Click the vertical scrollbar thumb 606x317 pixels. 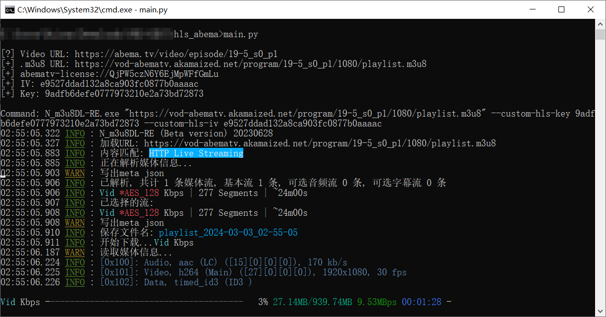pyautogui.click(x=601, y=35)
